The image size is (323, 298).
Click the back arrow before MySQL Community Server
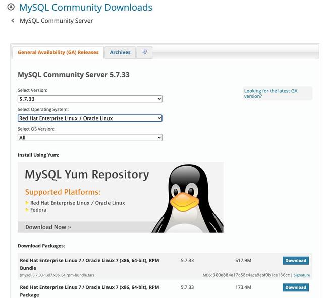pyautogui.click(x=13, y=21)
